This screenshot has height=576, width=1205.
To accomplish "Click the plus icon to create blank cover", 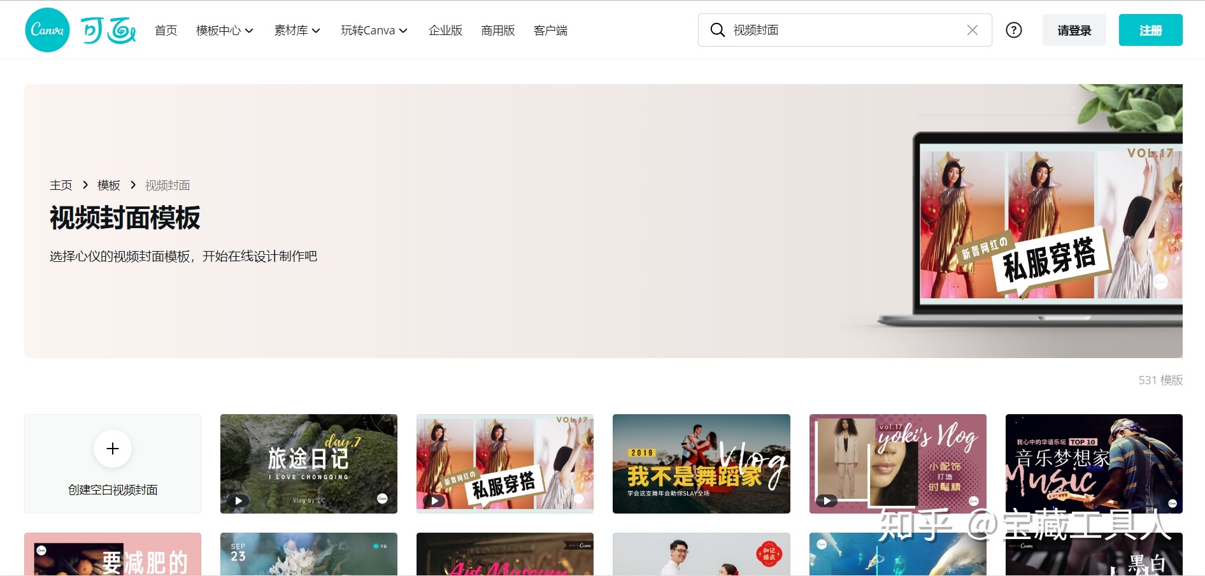I will click(113, 449).
